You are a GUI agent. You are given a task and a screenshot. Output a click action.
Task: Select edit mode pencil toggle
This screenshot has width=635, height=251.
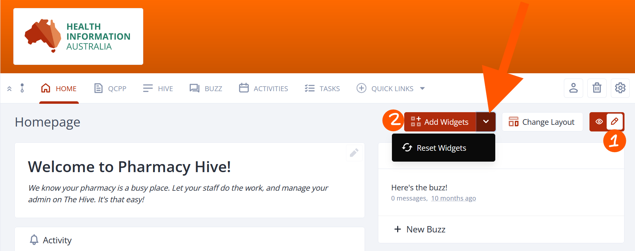pos(614,122)
